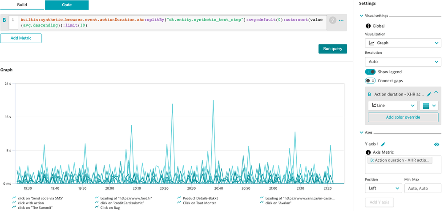Click the help question mark icon
This screenshot has width=444, height=211.
332,20
